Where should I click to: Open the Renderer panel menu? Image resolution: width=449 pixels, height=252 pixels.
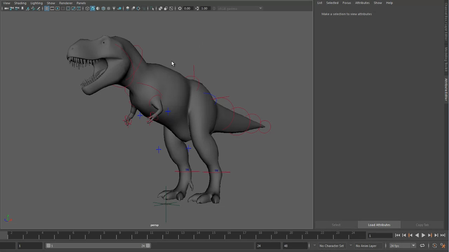click(x=66, y=3)
